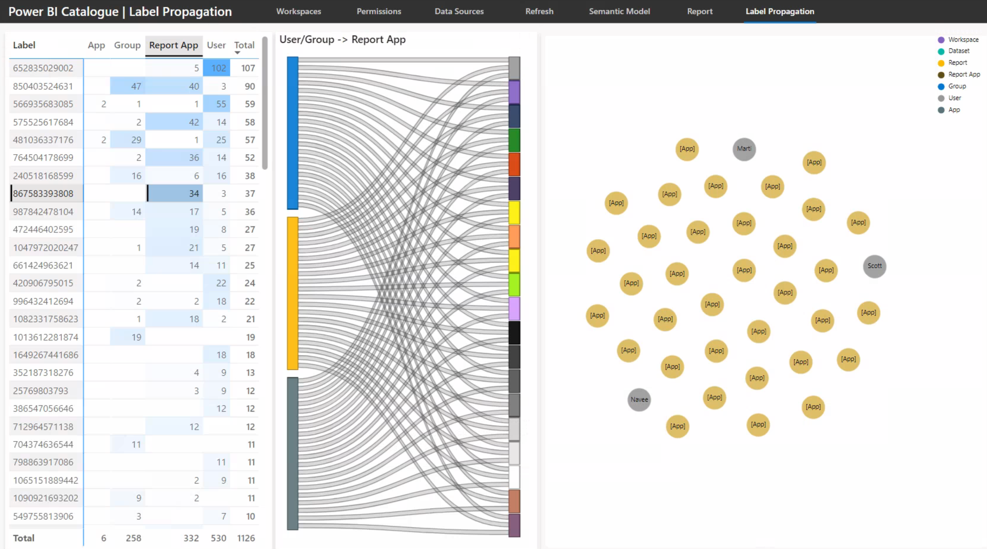Click the purple Workspace legend marker
Image resolution: width=987 pixels, height=549 pixels.
point(941,40)
